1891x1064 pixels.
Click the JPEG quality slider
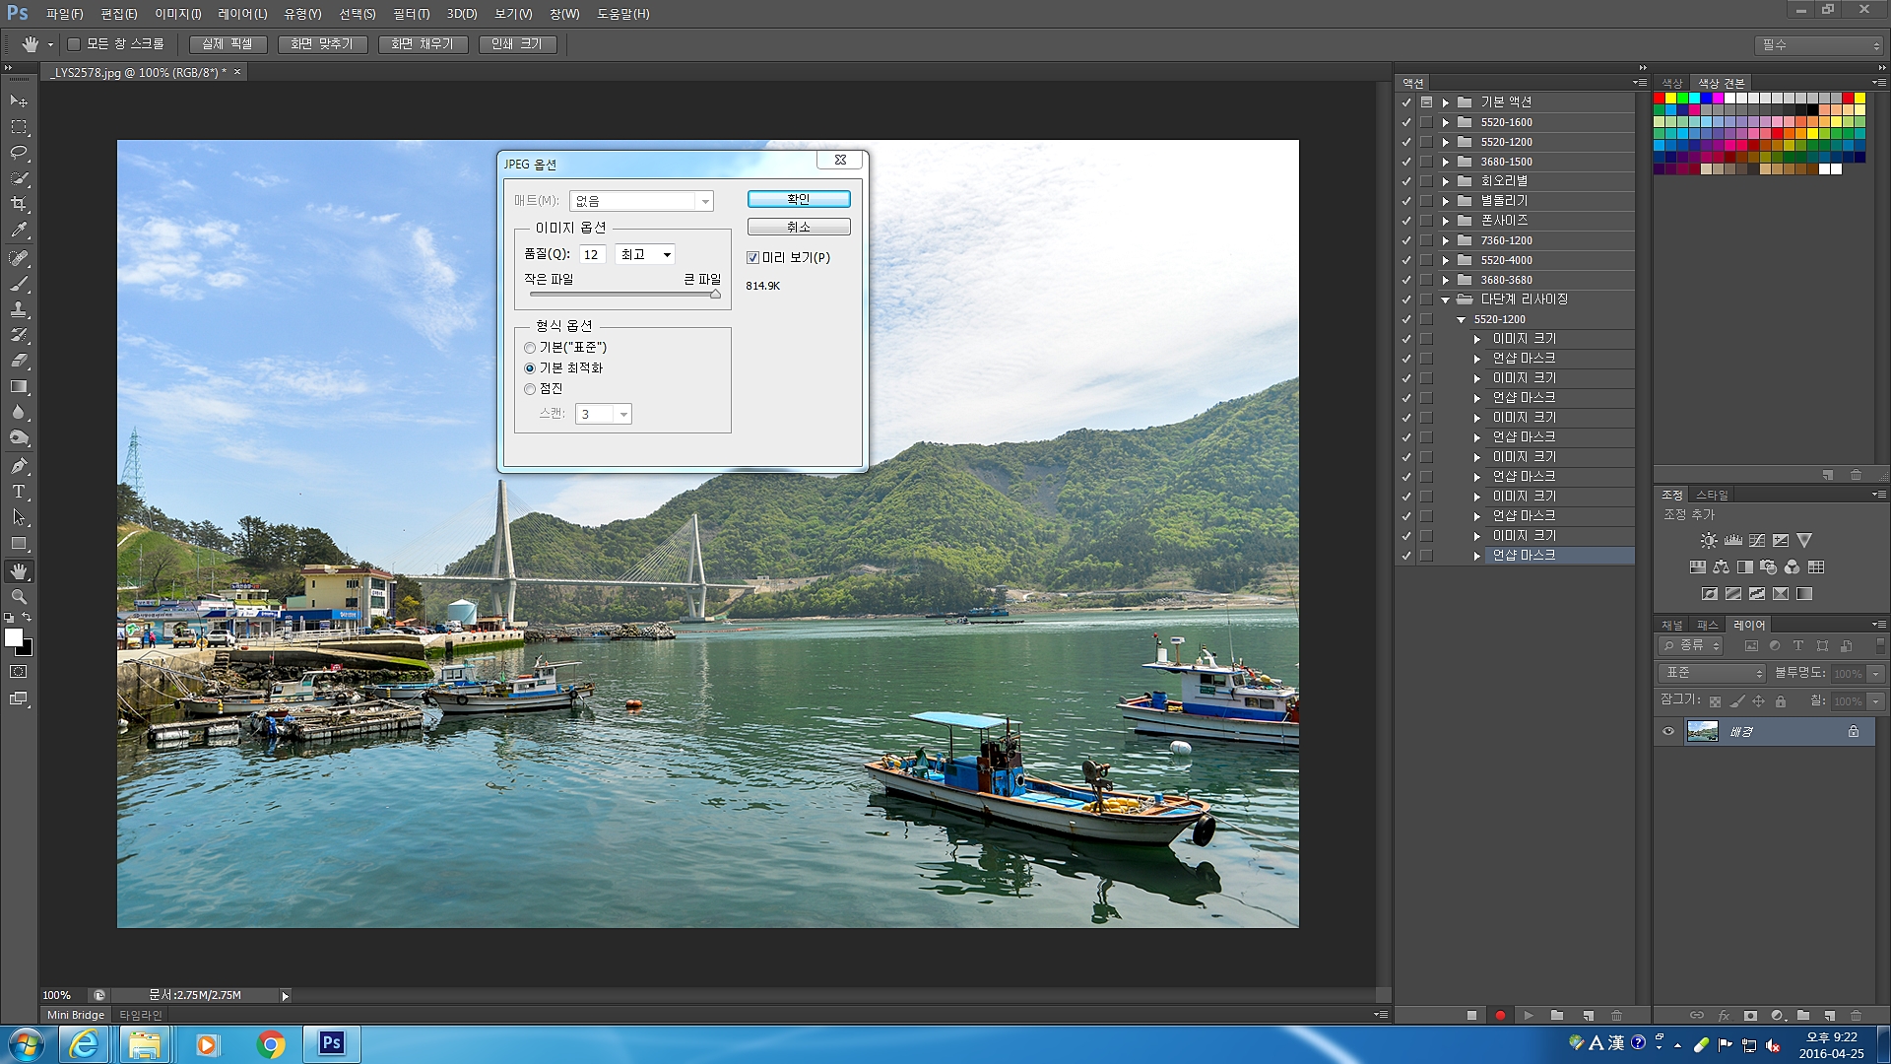[x=622, y=294]
